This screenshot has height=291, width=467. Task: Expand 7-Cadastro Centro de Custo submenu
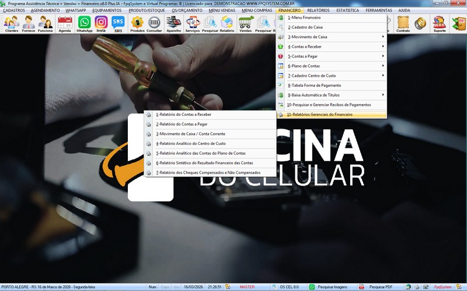click(x=332, y=76)
